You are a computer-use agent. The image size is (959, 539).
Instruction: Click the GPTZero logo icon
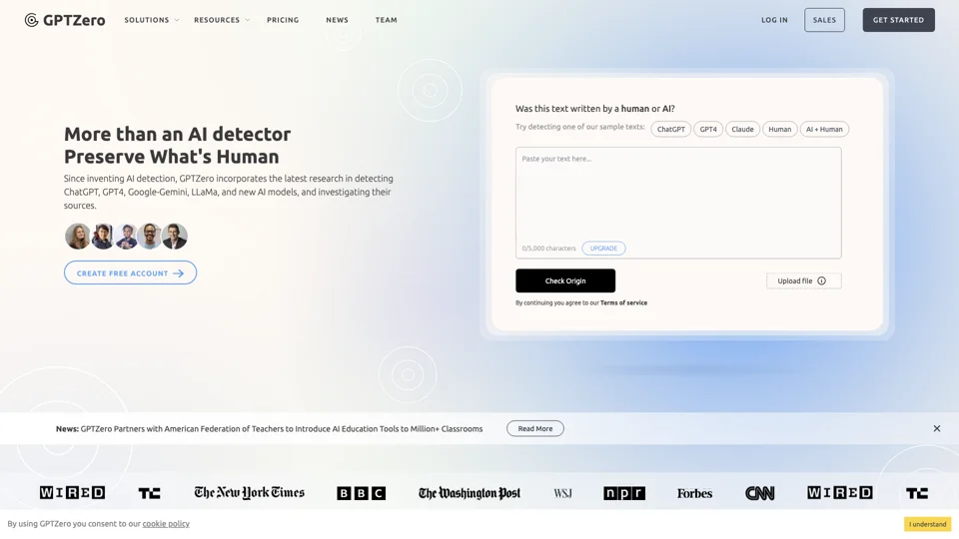click(x=32, y=20)
